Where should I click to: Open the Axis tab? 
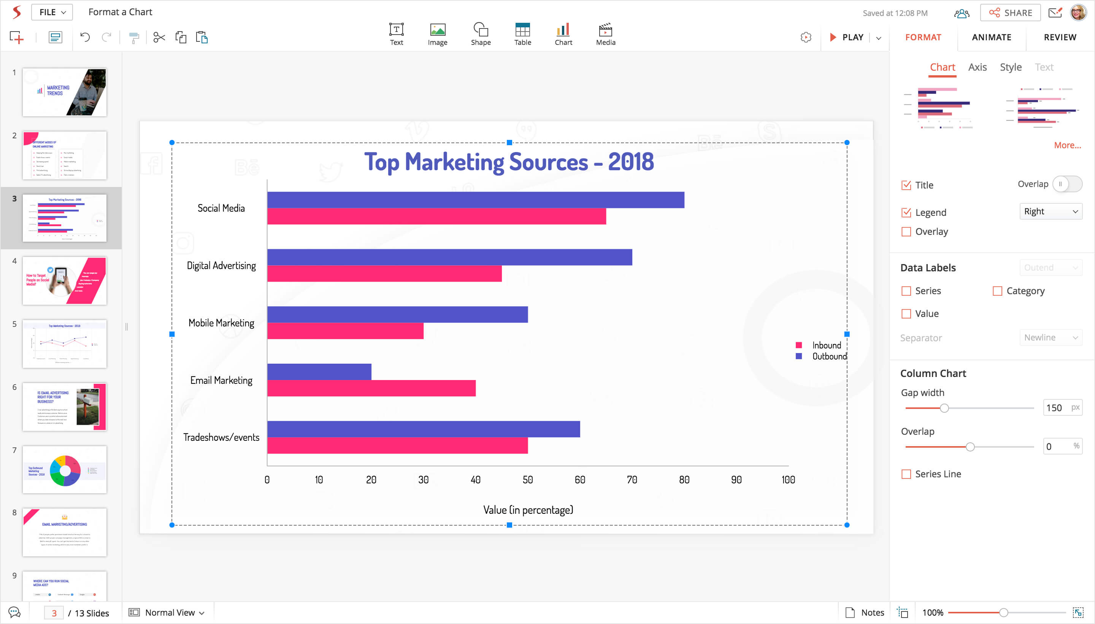pyautogui.click(x=977, y=67)
